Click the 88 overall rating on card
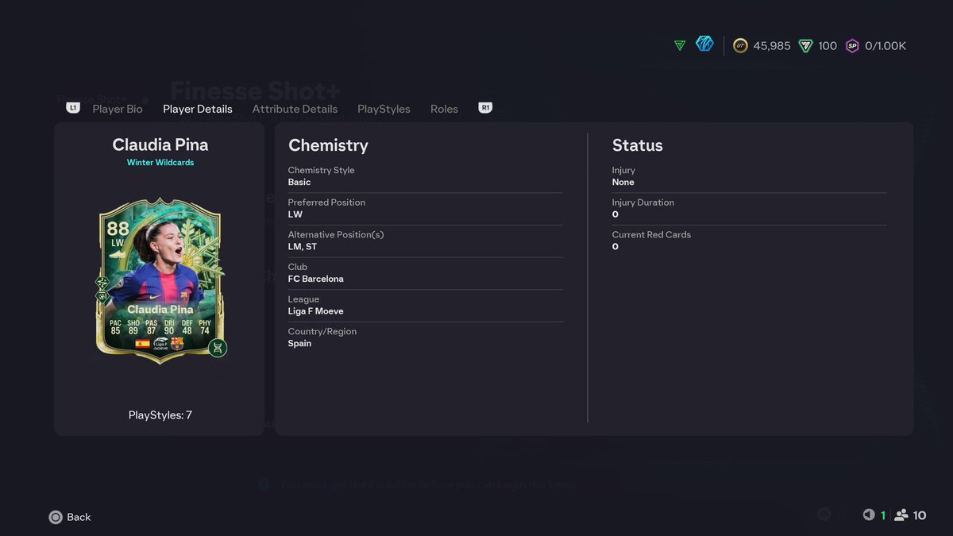The width and height of the screenshot is (953, 536). pyautogui.click(x=118, y=229)
